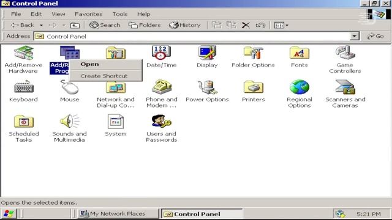
Task: Select the Add/Remove Programs icon
Action: [69, 53]
